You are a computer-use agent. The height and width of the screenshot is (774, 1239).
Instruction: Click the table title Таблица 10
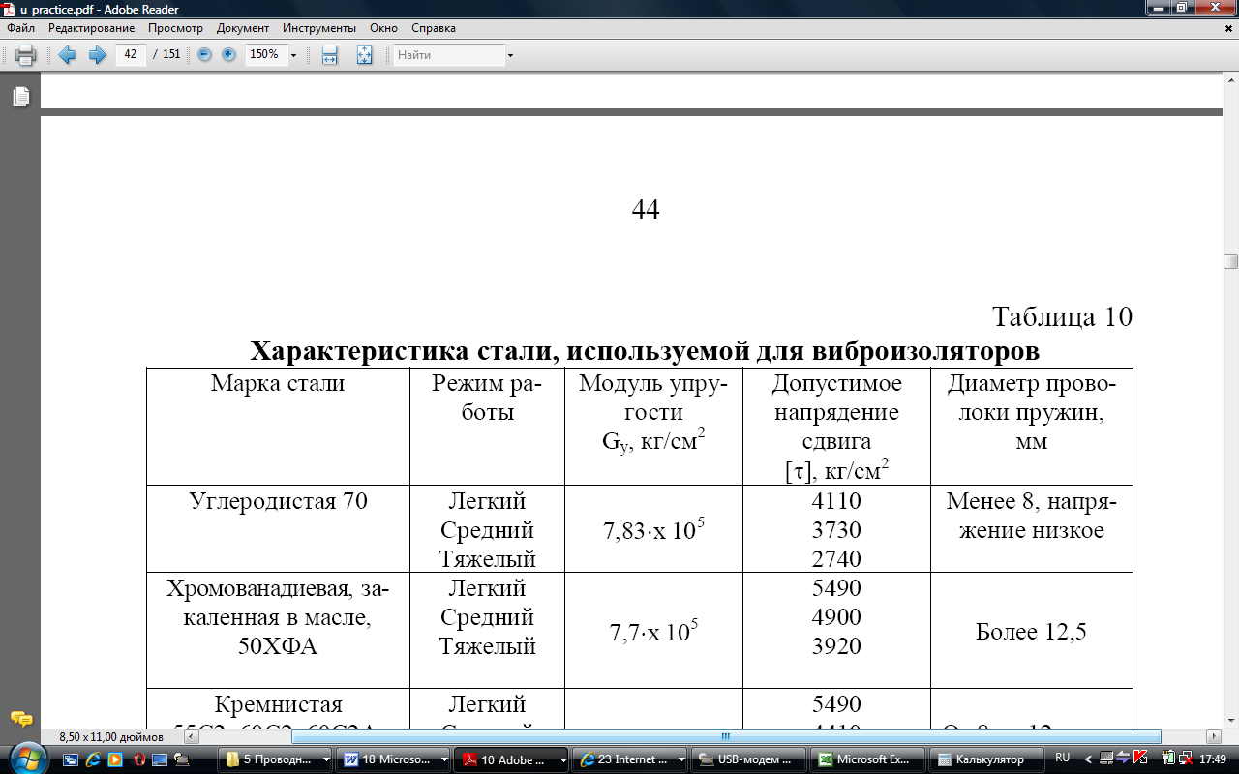coord(1062,316)
